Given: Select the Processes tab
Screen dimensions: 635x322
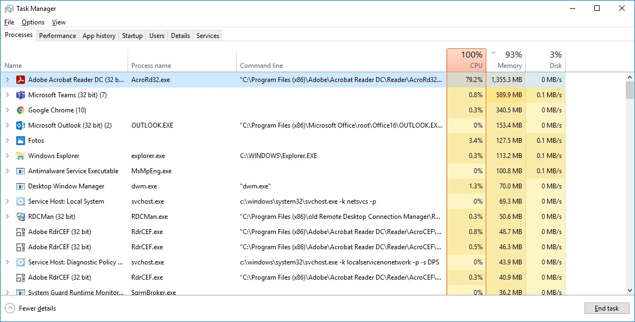Looking at the screenshot, I should tap(18, 35).
